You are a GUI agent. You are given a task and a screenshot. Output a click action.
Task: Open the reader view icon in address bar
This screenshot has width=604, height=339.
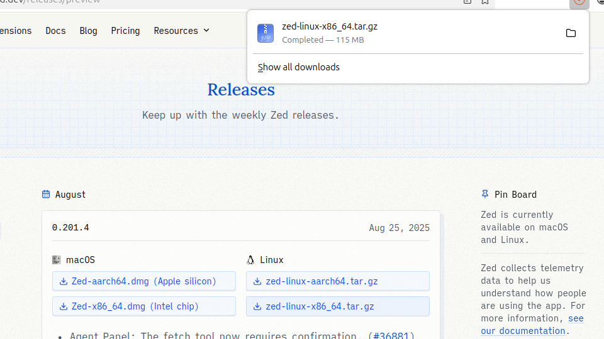[x=467, y=2]
